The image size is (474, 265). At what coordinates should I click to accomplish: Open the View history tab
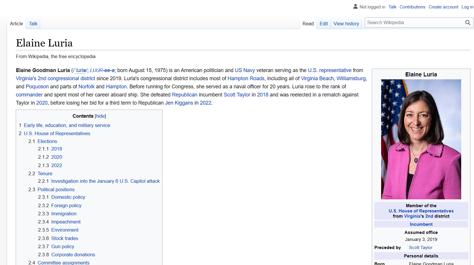tap(346, 24)
